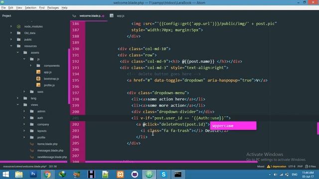Open Skype from the taskbar

[x=163, y=175]
